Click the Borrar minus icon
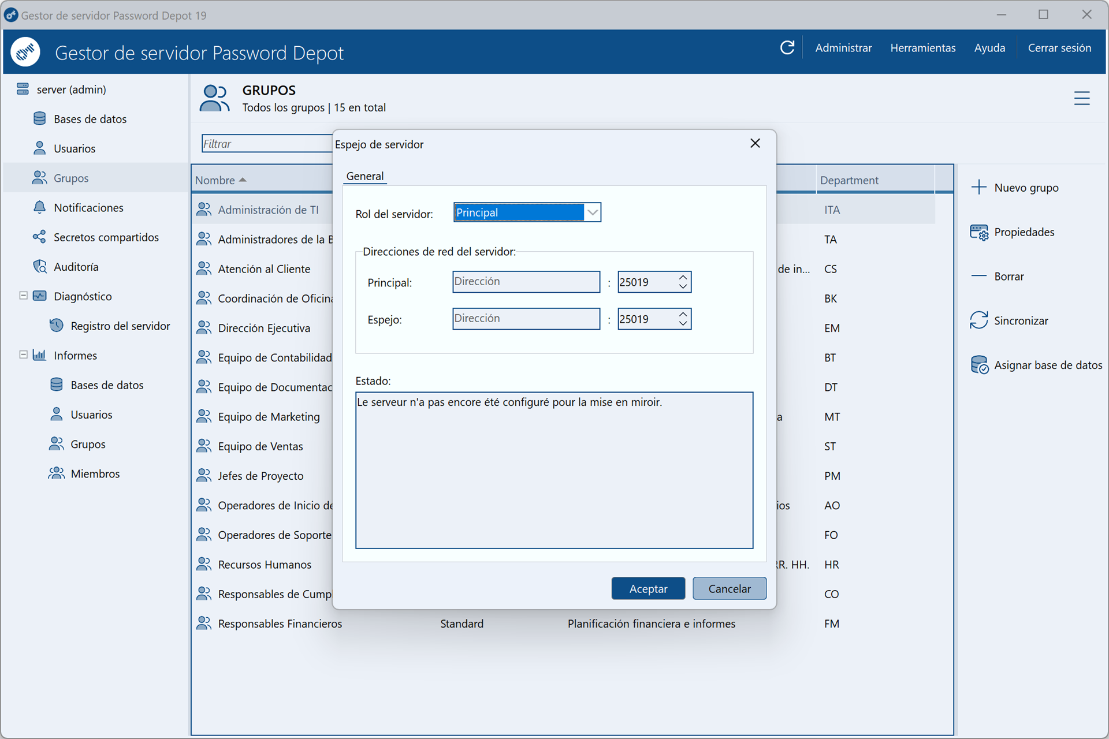Viewport: 1109px width, 739px height. (979, 276)
